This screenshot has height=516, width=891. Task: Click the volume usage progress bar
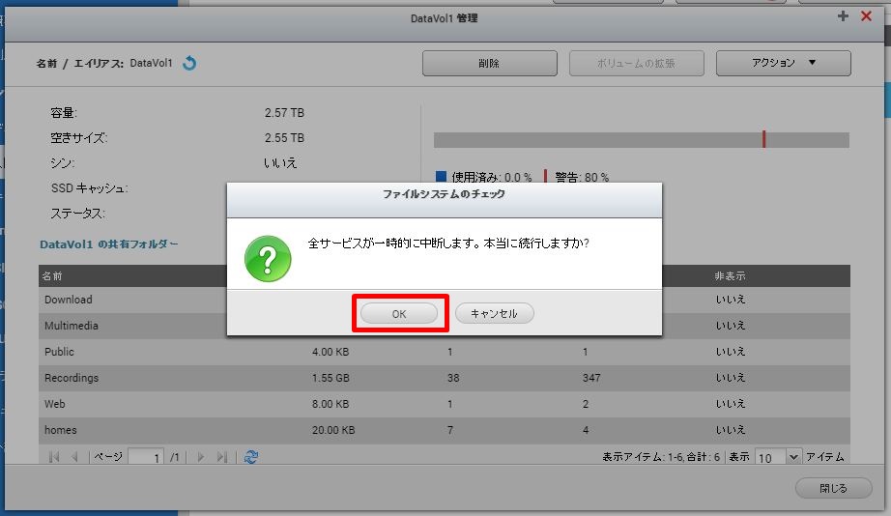[x=641, y=140]
